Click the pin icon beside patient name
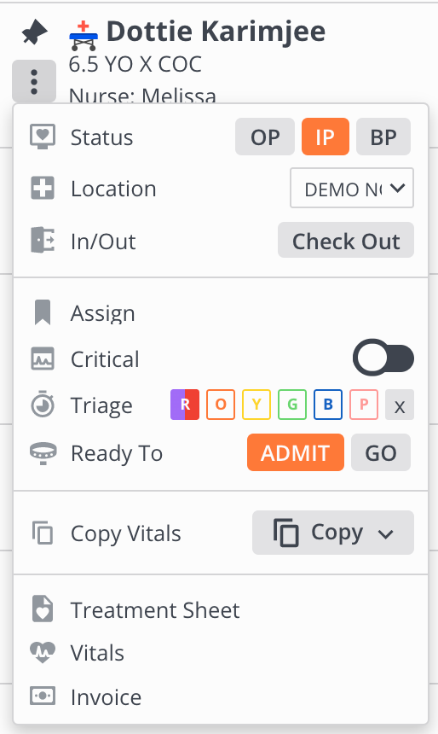 (x=35, y=32)
